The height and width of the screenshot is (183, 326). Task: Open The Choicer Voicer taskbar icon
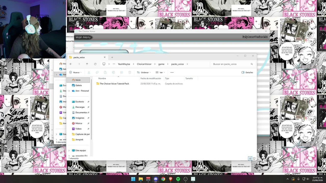click(x=193, y=179)
